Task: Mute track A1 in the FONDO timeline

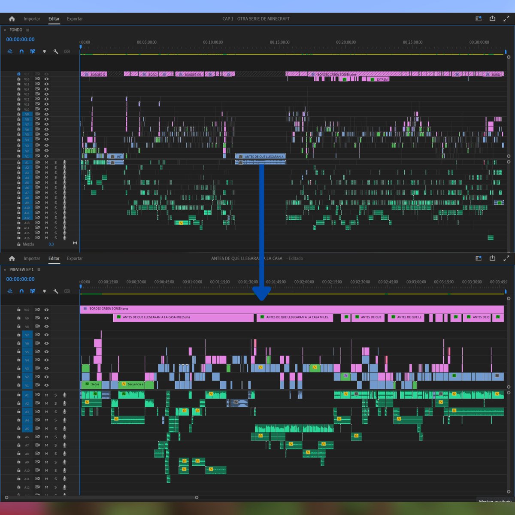Action: (x=46, y=162)
